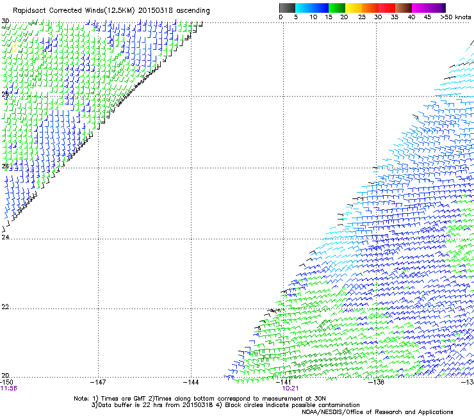This screenshot has height=416, width=474.
Task: Click the purple time stamp '11:56'
Action: coord(9,388)
